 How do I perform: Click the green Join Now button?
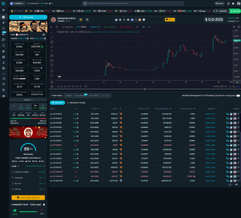(x=235, y=11)
